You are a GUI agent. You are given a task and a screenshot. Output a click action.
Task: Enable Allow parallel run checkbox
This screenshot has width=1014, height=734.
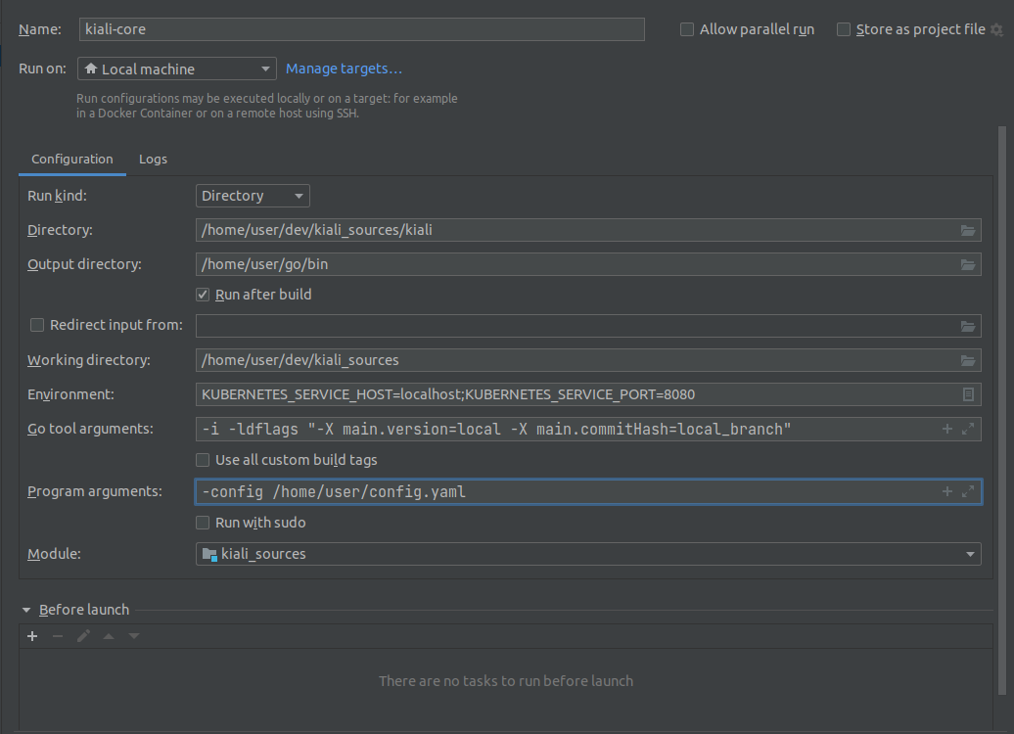[687, 29]
